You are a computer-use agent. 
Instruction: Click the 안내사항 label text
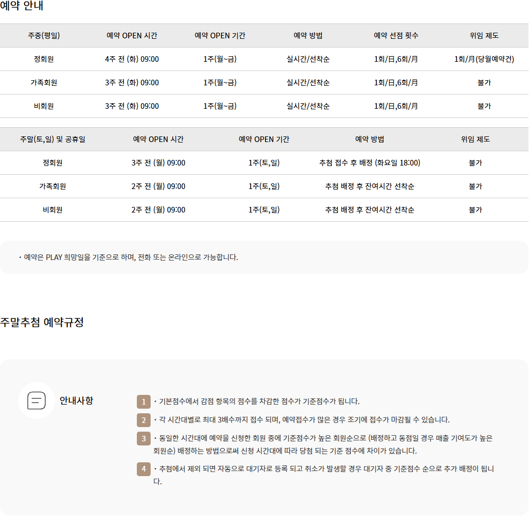pos(77,401)
